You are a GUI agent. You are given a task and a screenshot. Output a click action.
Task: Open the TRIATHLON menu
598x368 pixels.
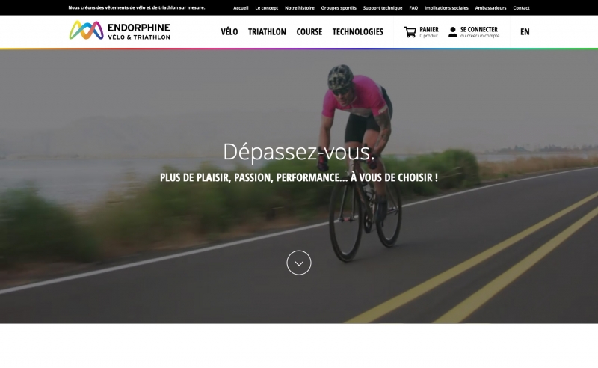click(267, 31)
